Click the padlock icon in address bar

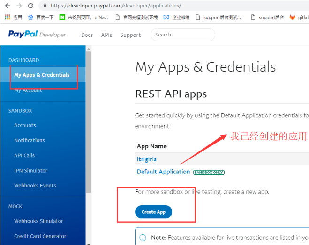[45, 6]
